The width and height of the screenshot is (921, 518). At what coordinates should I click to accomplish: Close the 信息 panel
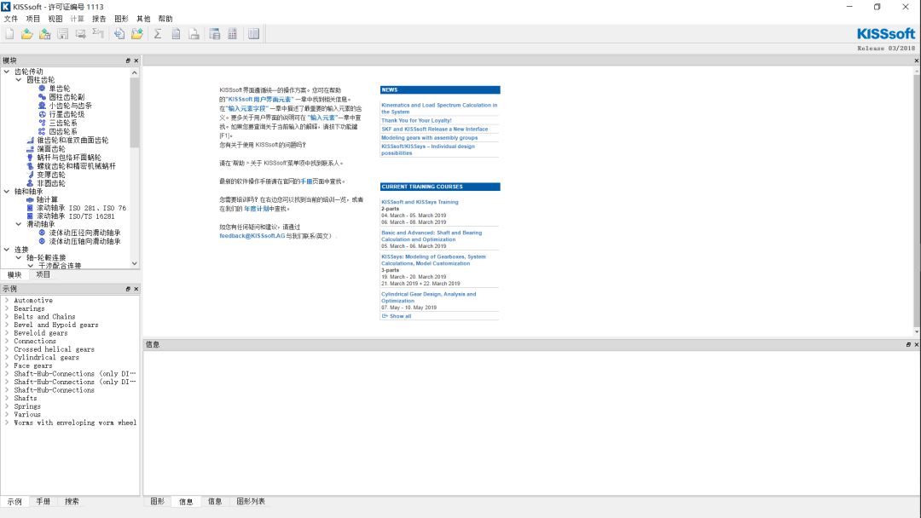point(916,344)
